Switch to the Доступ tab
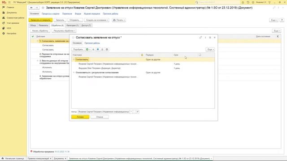The image size is (287, 161). 86,25
